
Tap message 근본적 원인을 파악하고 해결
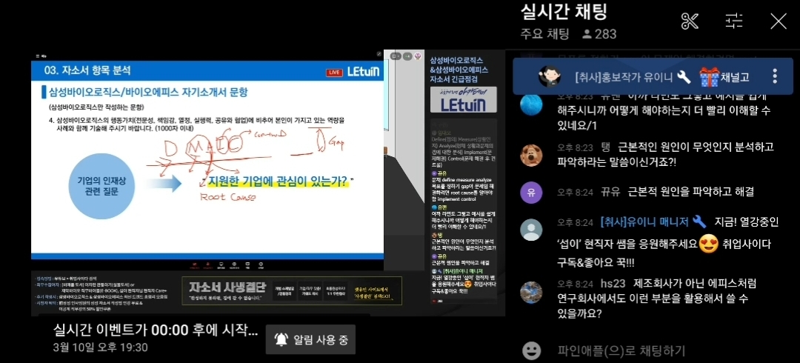(690, 193)
